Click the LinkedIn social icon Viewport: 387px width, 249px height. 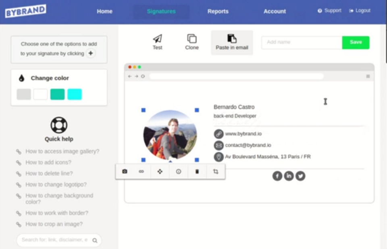[289, 176]
